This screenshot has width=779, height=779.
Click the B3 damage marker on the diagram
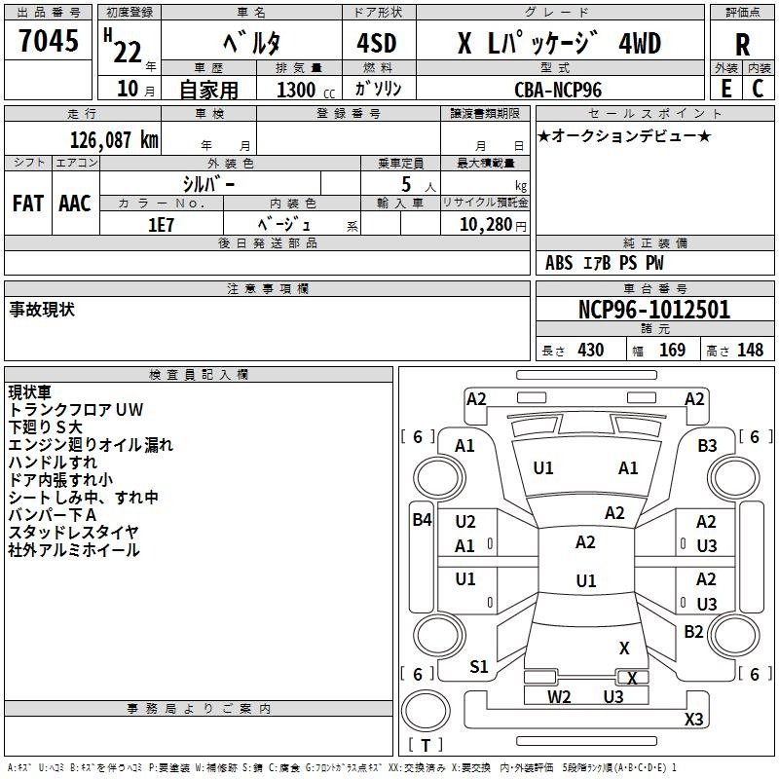tap(707, 446)
